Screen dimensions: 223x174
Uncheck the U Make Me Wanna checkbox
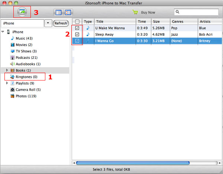point(77,28)
